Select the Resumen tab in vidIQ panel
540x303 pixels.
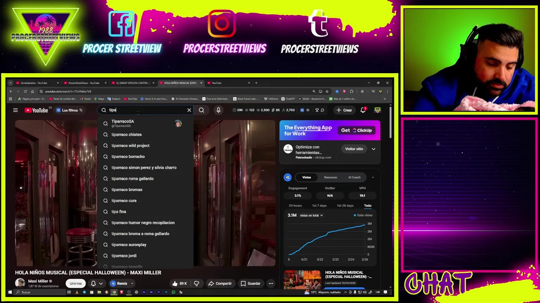click(x=330, y=178)
